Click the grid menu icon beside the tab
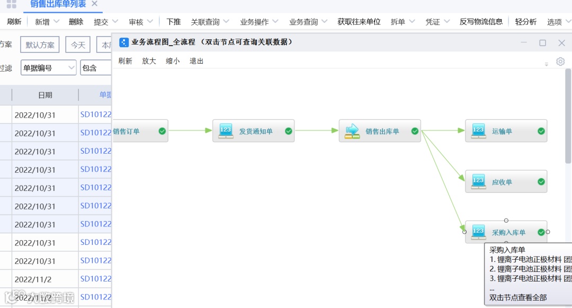 tap(12, 4)
